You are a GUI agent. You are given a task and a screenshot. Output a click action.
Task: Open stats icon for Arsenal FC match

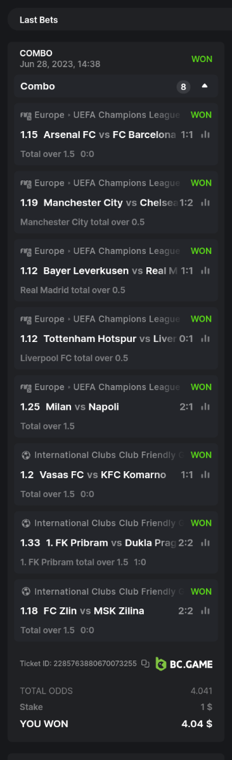[x=205, y=135]
